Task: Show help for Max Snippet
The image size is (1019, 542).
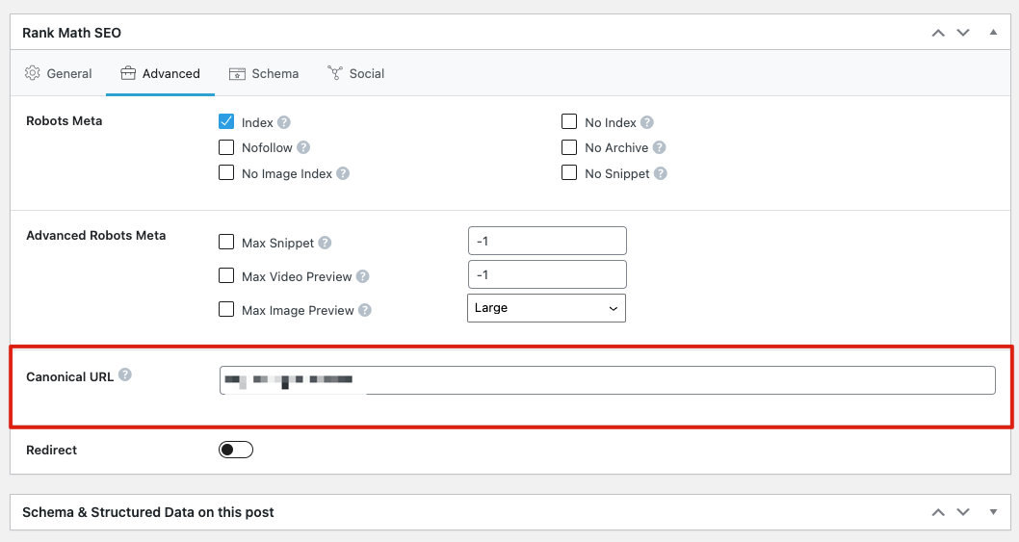Action: pos(325,243)
